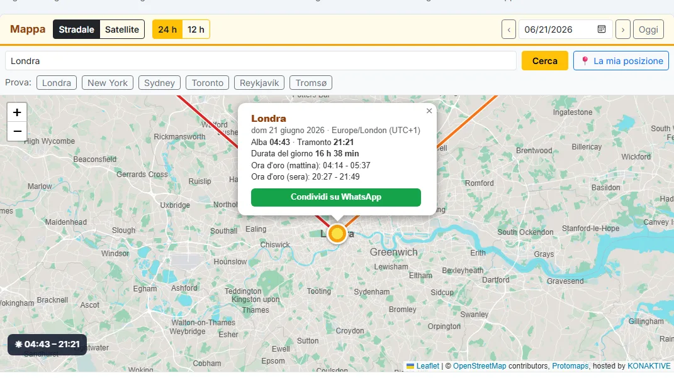Choose the Londra suggestion chip
This screenshot has width=674, height=378.
56,83
